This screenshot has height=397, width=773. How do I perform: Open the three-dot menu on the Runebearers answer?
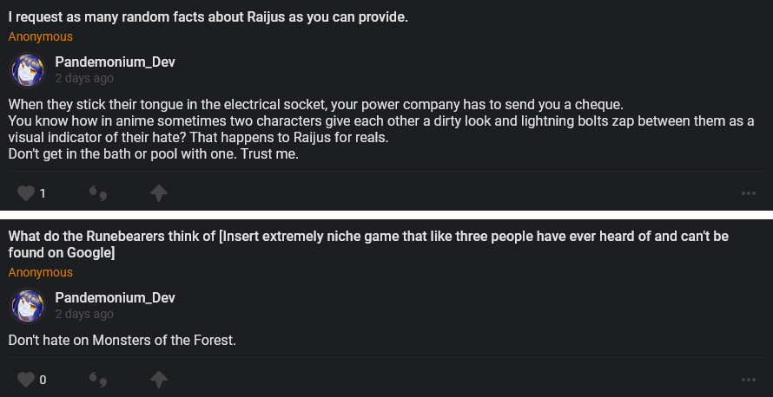point(749,379)
